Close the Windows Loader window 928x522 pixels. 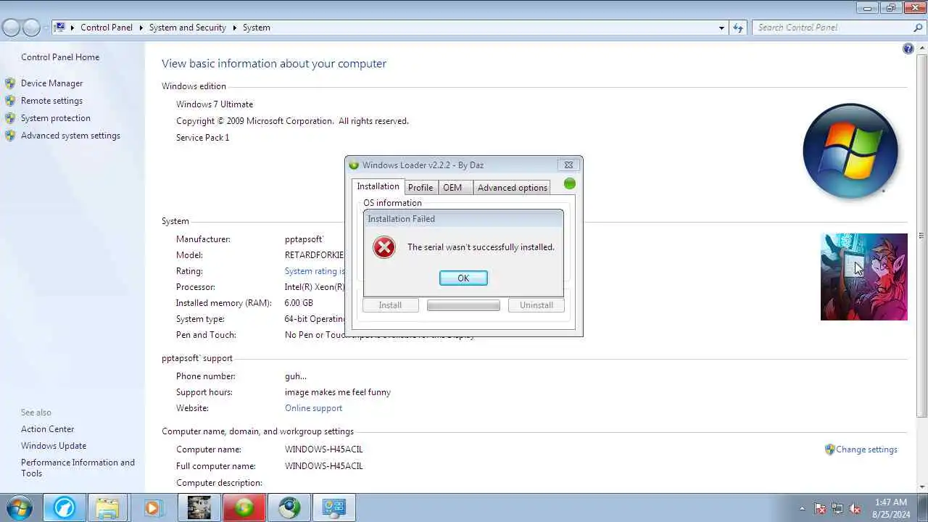(x=568, y=165)
